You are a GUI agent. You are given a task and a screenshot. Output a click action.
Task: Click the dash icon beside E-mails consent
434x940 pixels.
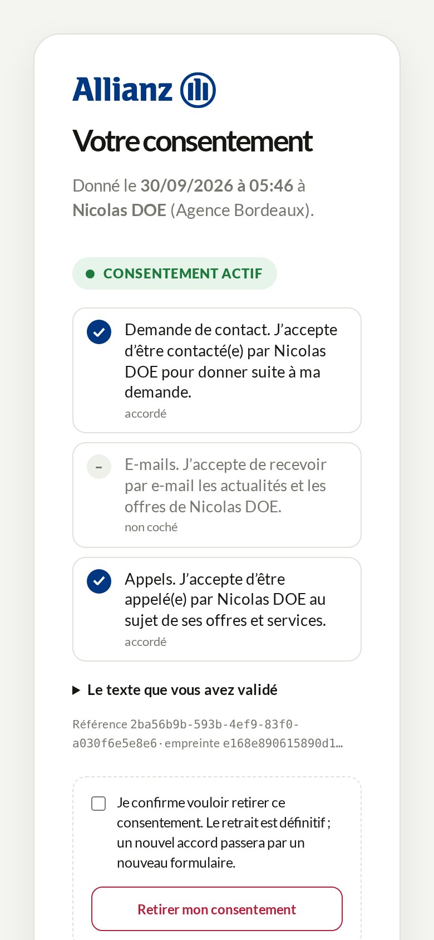point(99,467)
